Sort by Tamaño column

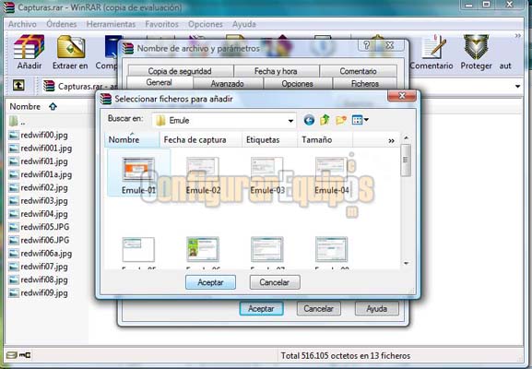click(x=325, y=140)
